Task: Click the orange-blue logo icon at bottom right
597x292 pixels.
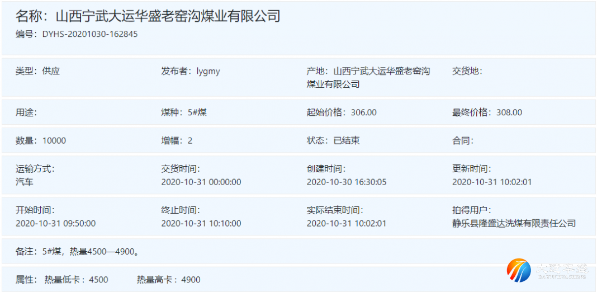Action: pyautogui.click(x=519, y=271)
